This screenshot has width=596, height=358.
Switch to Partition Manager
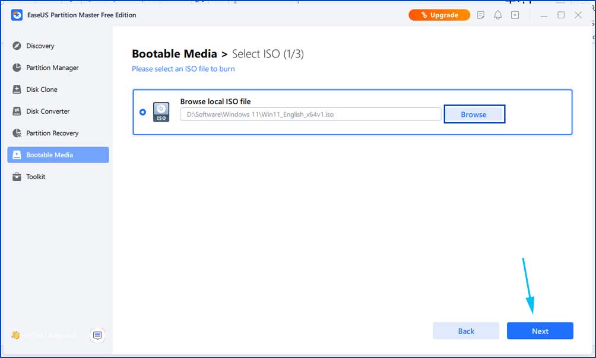coord(58,68)
